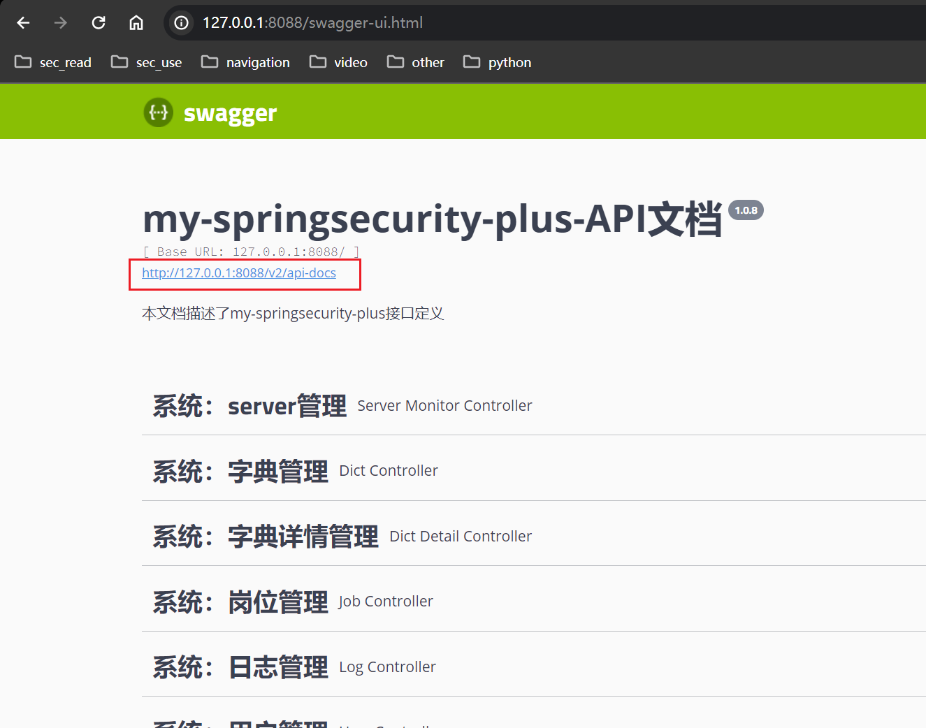Expand 字典详情管理 Dict Detail Controller section

pos(534,536)
